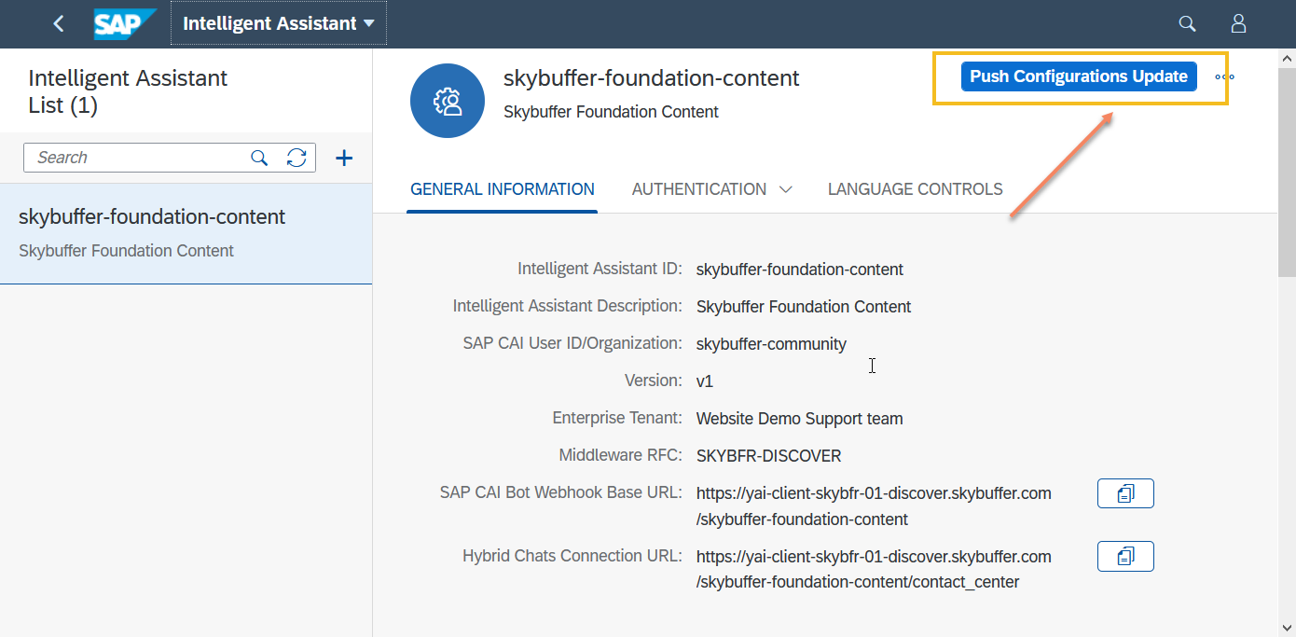This screenshot has height=637, width=1296.
Task: Open the Authentication tab
Action: (x=698, y=189)
